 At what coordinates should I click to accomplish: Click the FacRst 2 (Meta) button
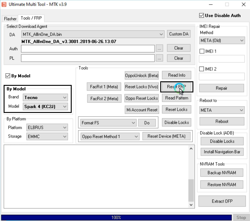click(x=104, y=98)
